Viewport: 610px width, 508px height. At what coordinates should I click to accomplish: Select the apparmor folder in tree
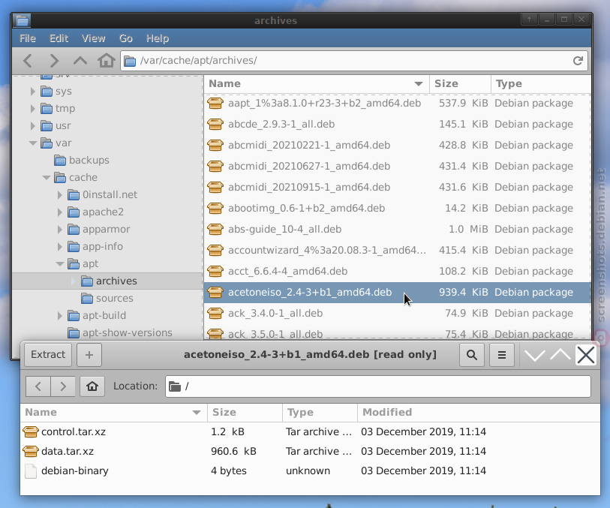(106, 229)
